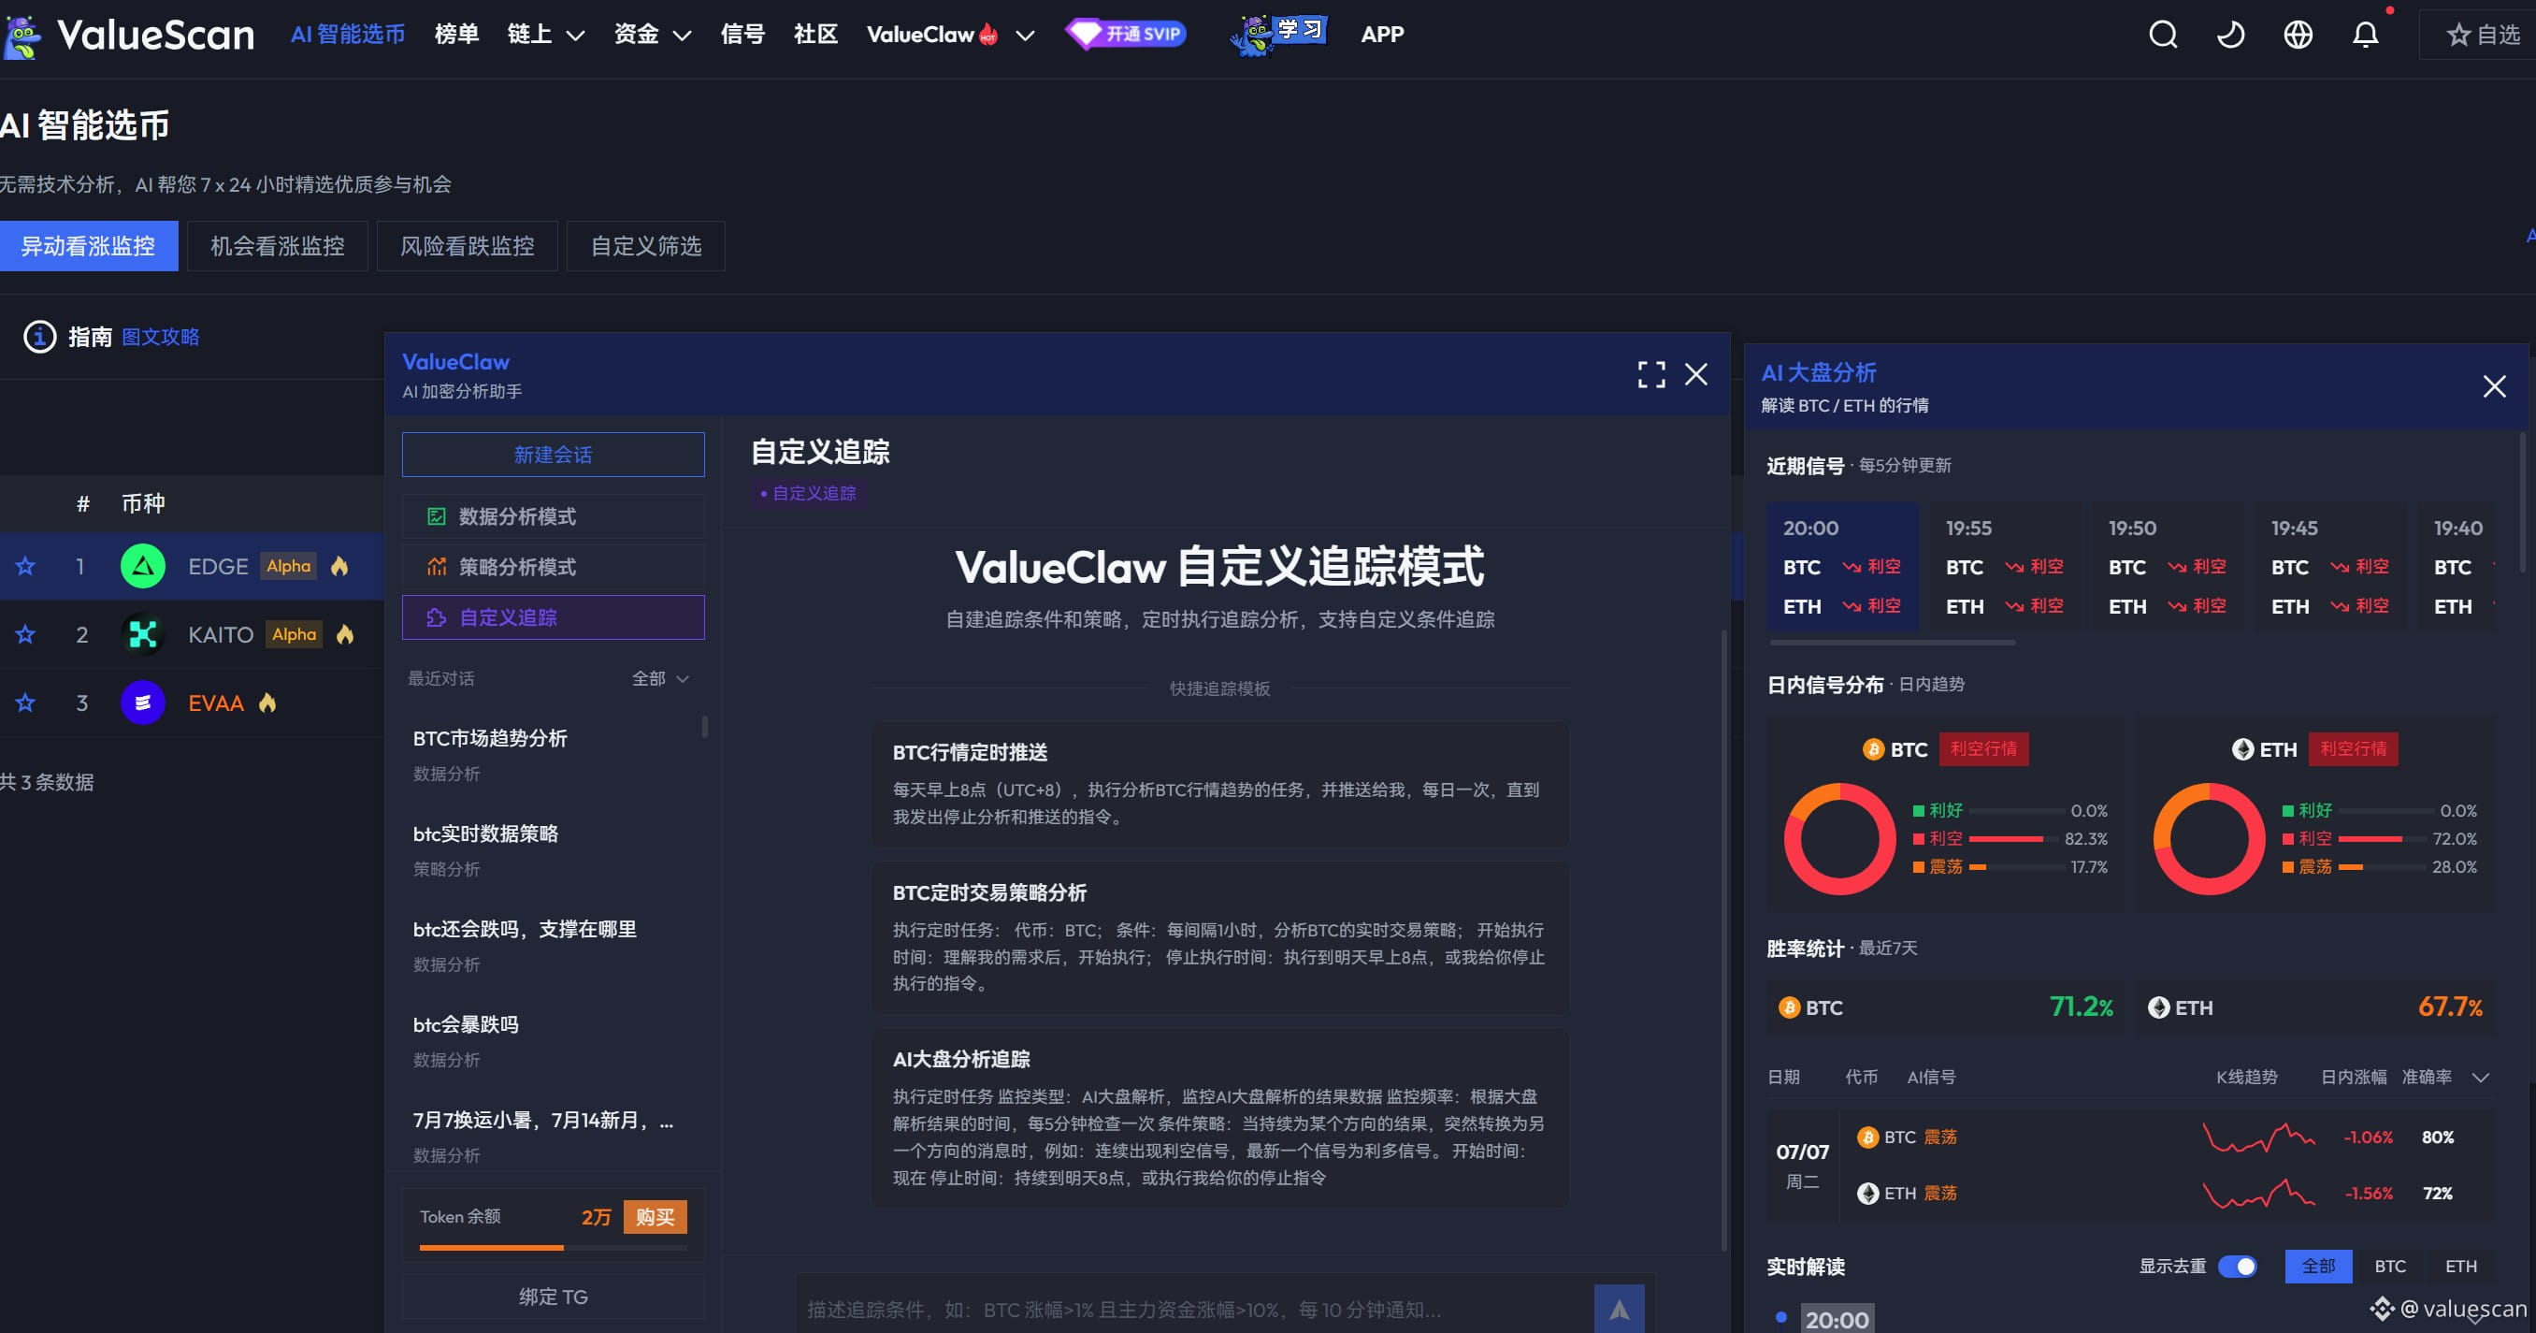Click the 新建会话 button
The height and width of the screenshot is (1333, 2536).
point(554,455)
